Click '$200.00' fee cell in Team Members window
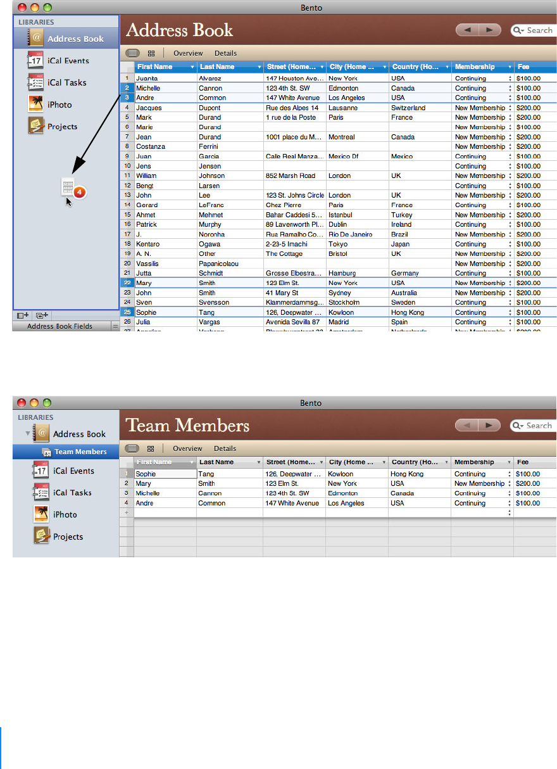557x769 pixels. coord(535,483)
